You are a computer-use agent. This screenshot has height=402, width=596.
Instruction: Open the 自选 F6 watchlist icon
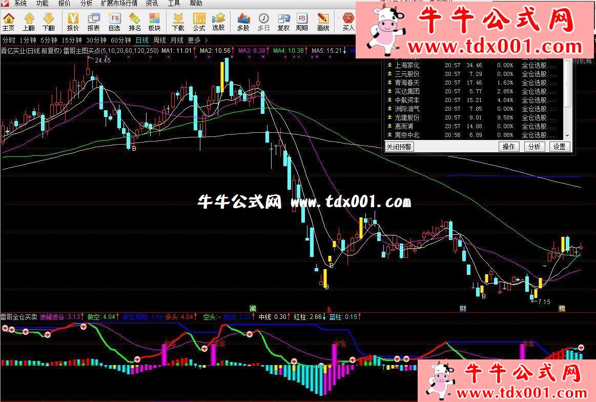pos(114,22)
